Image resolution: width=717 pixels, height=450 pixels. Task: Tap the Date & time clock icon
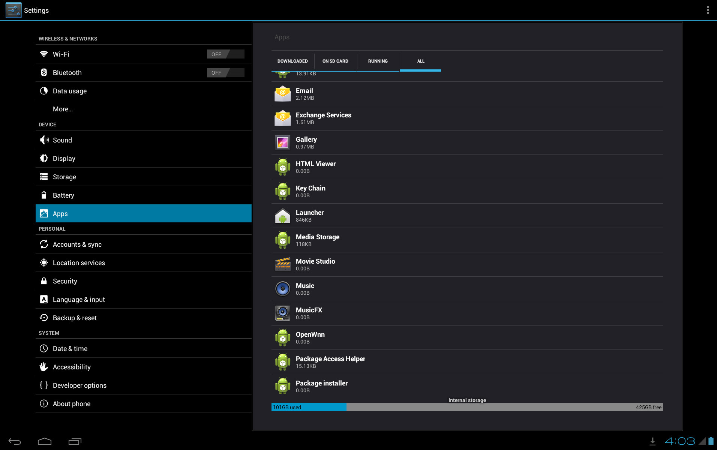(x=44, y=348)
